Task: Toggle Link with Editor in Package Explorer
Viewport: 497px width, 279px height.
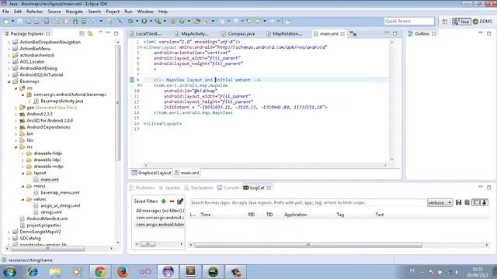Action: [x=90, y=33]
